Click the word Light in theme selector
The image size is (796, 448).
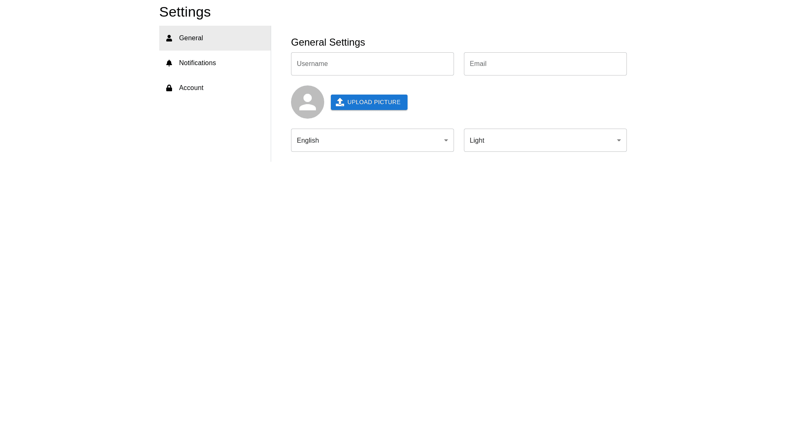477,141
